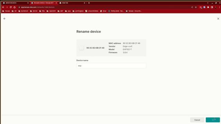Open the Pretty JSON bookmark
The height and width of the screenshot is (124, 221).
[x=116, y=11]
